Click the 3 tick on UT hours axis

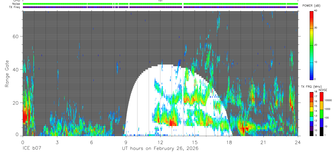click(57, 142)
